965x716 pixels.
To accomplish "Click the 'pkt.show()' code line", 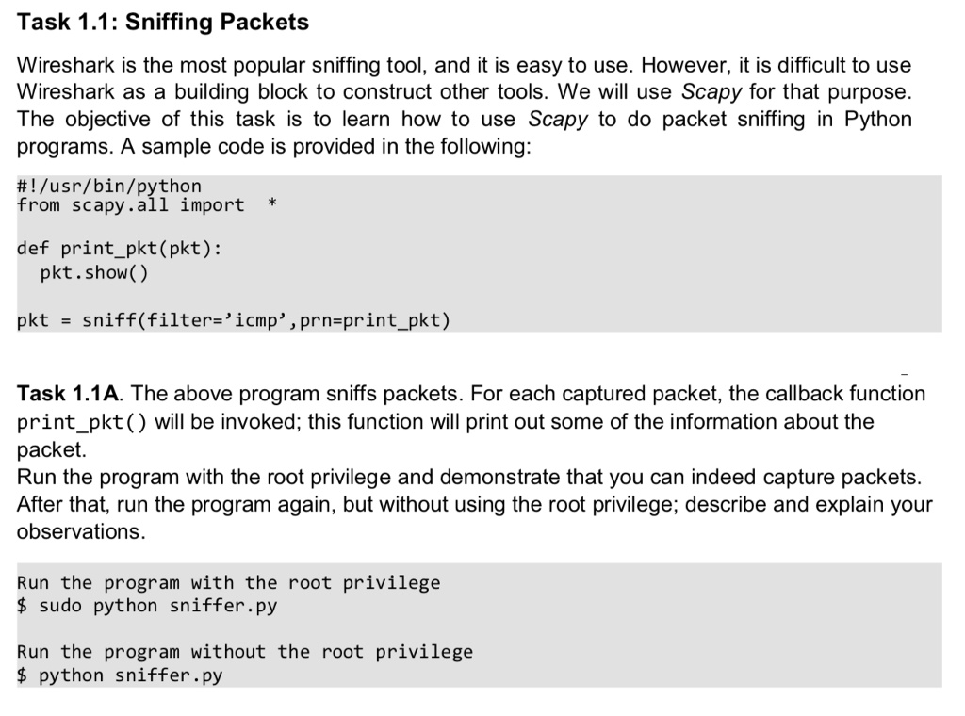I will tap(94, 272).
